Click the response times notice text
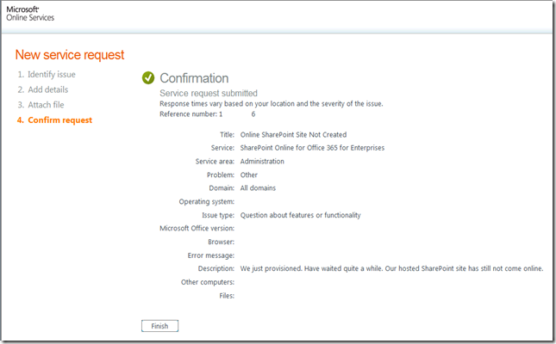This screenshot has width=556, height=344. [x=272, y=104]
